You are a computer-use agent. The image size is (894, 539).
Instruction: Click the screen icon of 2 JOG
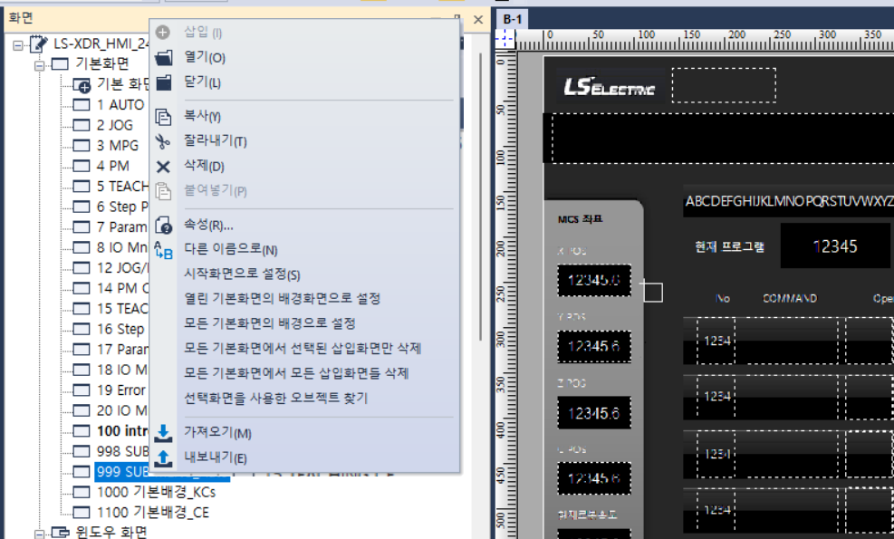(82, 126)
